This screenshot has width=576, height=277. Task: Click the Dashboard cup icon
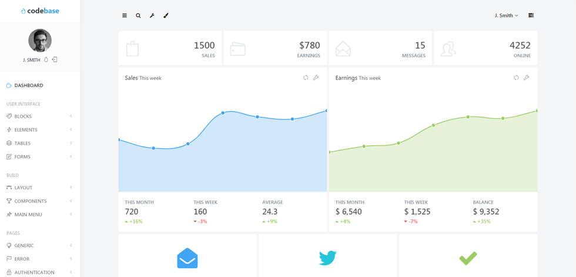point(9,86)
